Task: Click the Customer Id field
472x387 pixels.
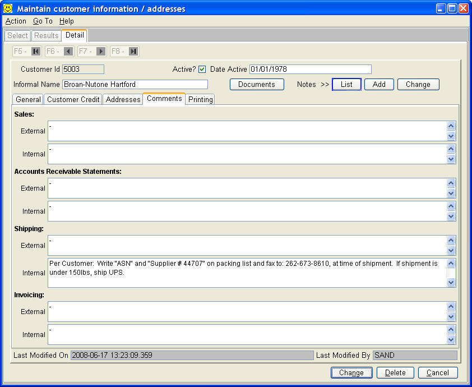Action: tap(84, 70)
